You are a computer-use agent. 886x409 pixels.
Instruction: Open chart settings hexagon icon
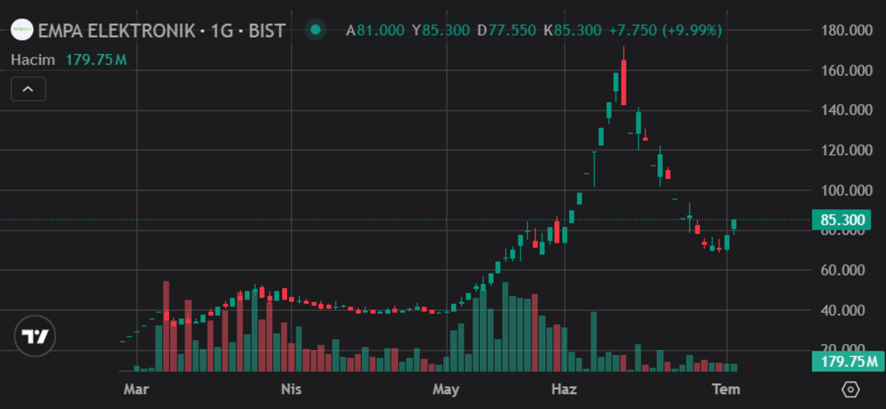pyautogui.click(x=851, y=389)
